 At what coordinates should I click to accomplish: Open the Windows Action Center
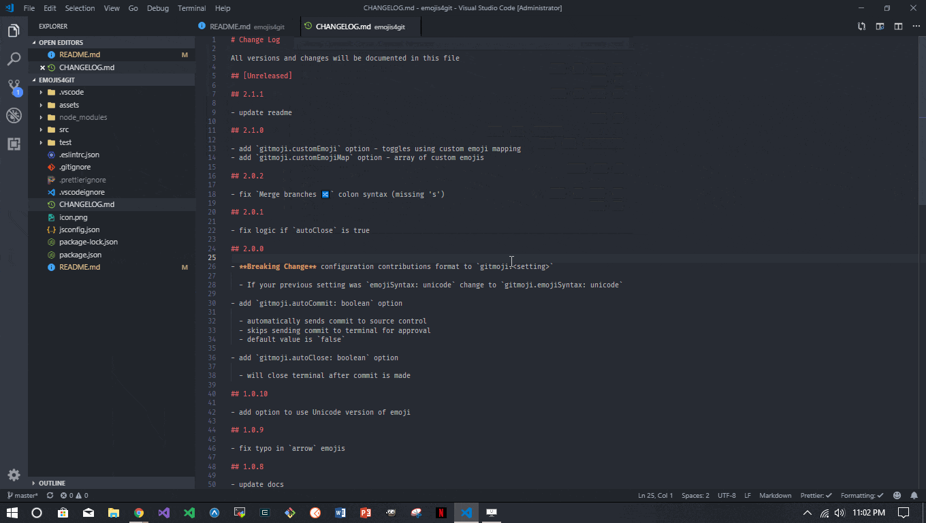click(x=904, y=513)
